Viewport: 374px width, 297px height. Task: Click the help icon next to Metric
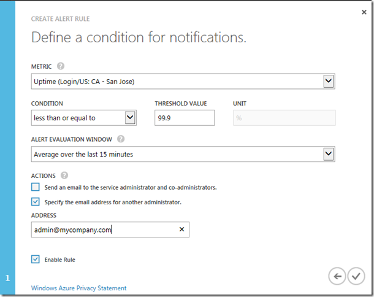[x=61, y=66]
